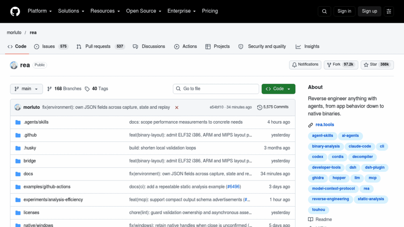Open Security and quality tab
Viewport: 404px width, 227px height.
[x=262, y=47]
